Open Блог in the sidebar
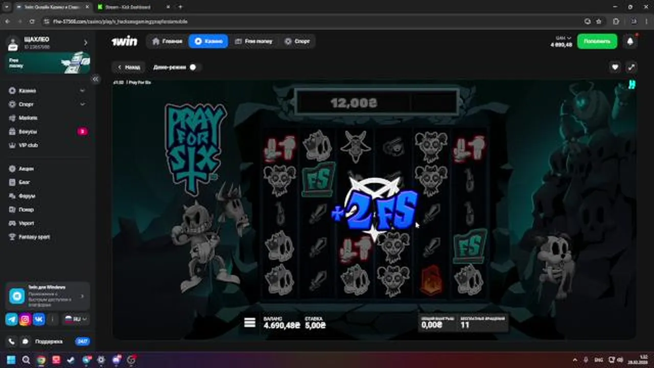Viewport: 654px width, 368px height. pyautogui.click(x=25, y=182)
